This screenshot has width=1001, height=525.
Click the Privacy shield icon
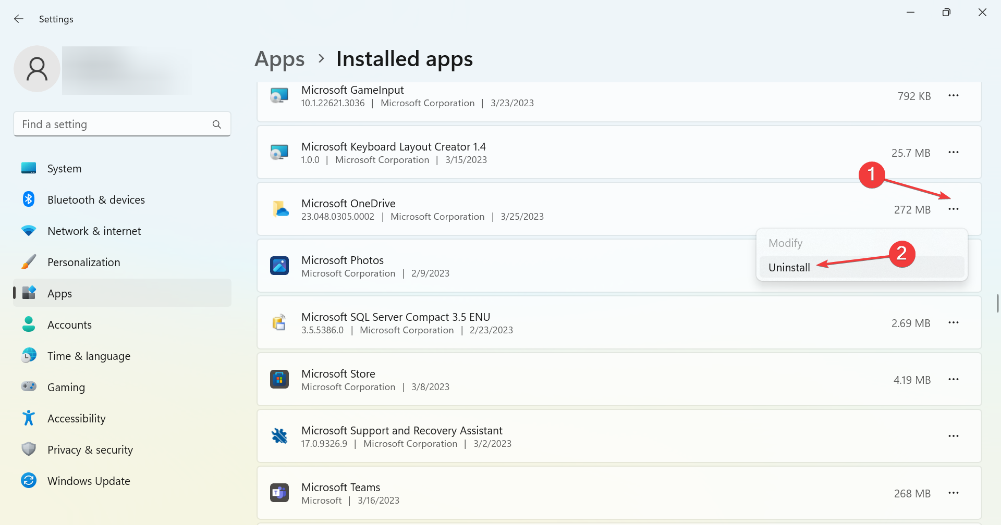point(29,449)
